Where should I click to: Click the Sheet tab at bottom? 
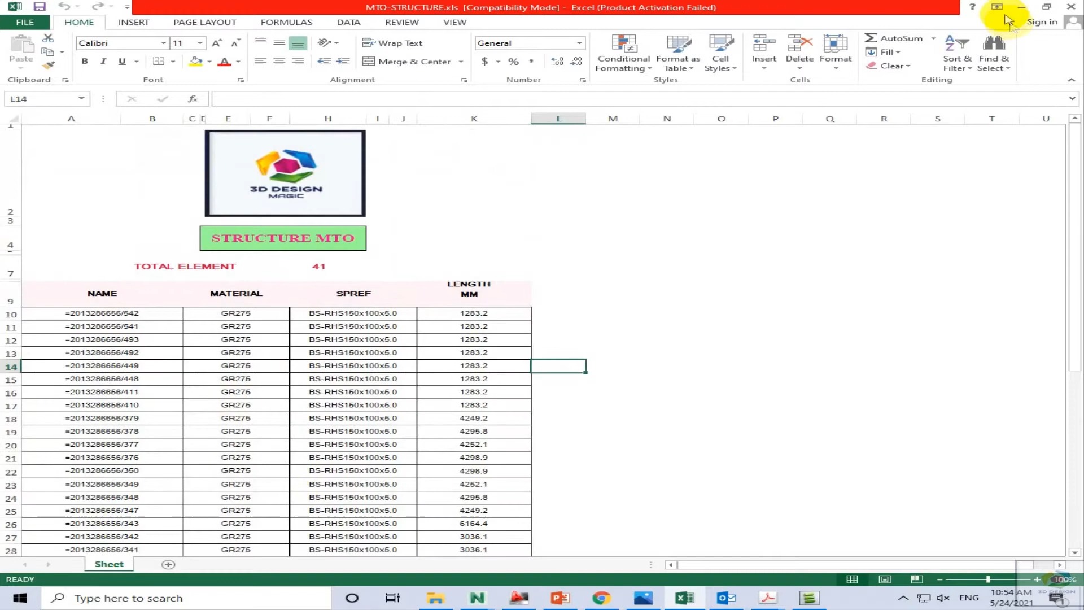tap(108, 564)
